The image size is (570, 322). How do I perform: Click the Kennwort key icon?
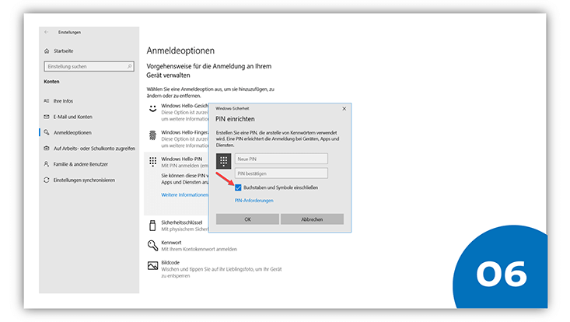click(x=152, y=245)
